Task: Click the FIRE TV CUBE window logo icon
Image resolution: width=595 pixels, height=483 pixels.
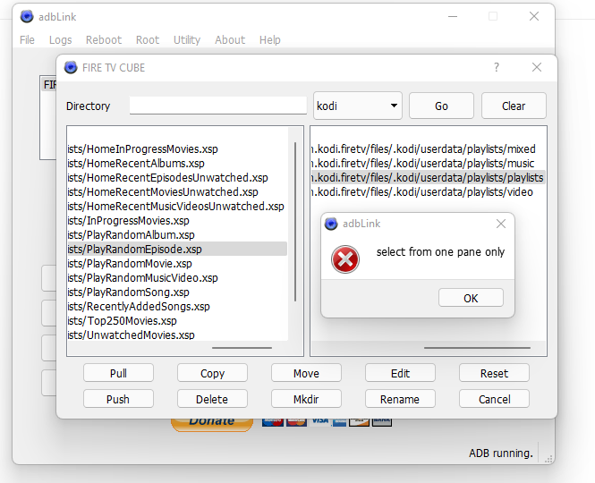Action: pos(71,68)
